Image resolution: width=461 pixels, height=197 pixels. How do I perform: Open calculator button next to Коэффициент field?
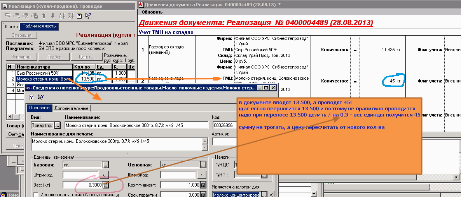pos(203,185)
